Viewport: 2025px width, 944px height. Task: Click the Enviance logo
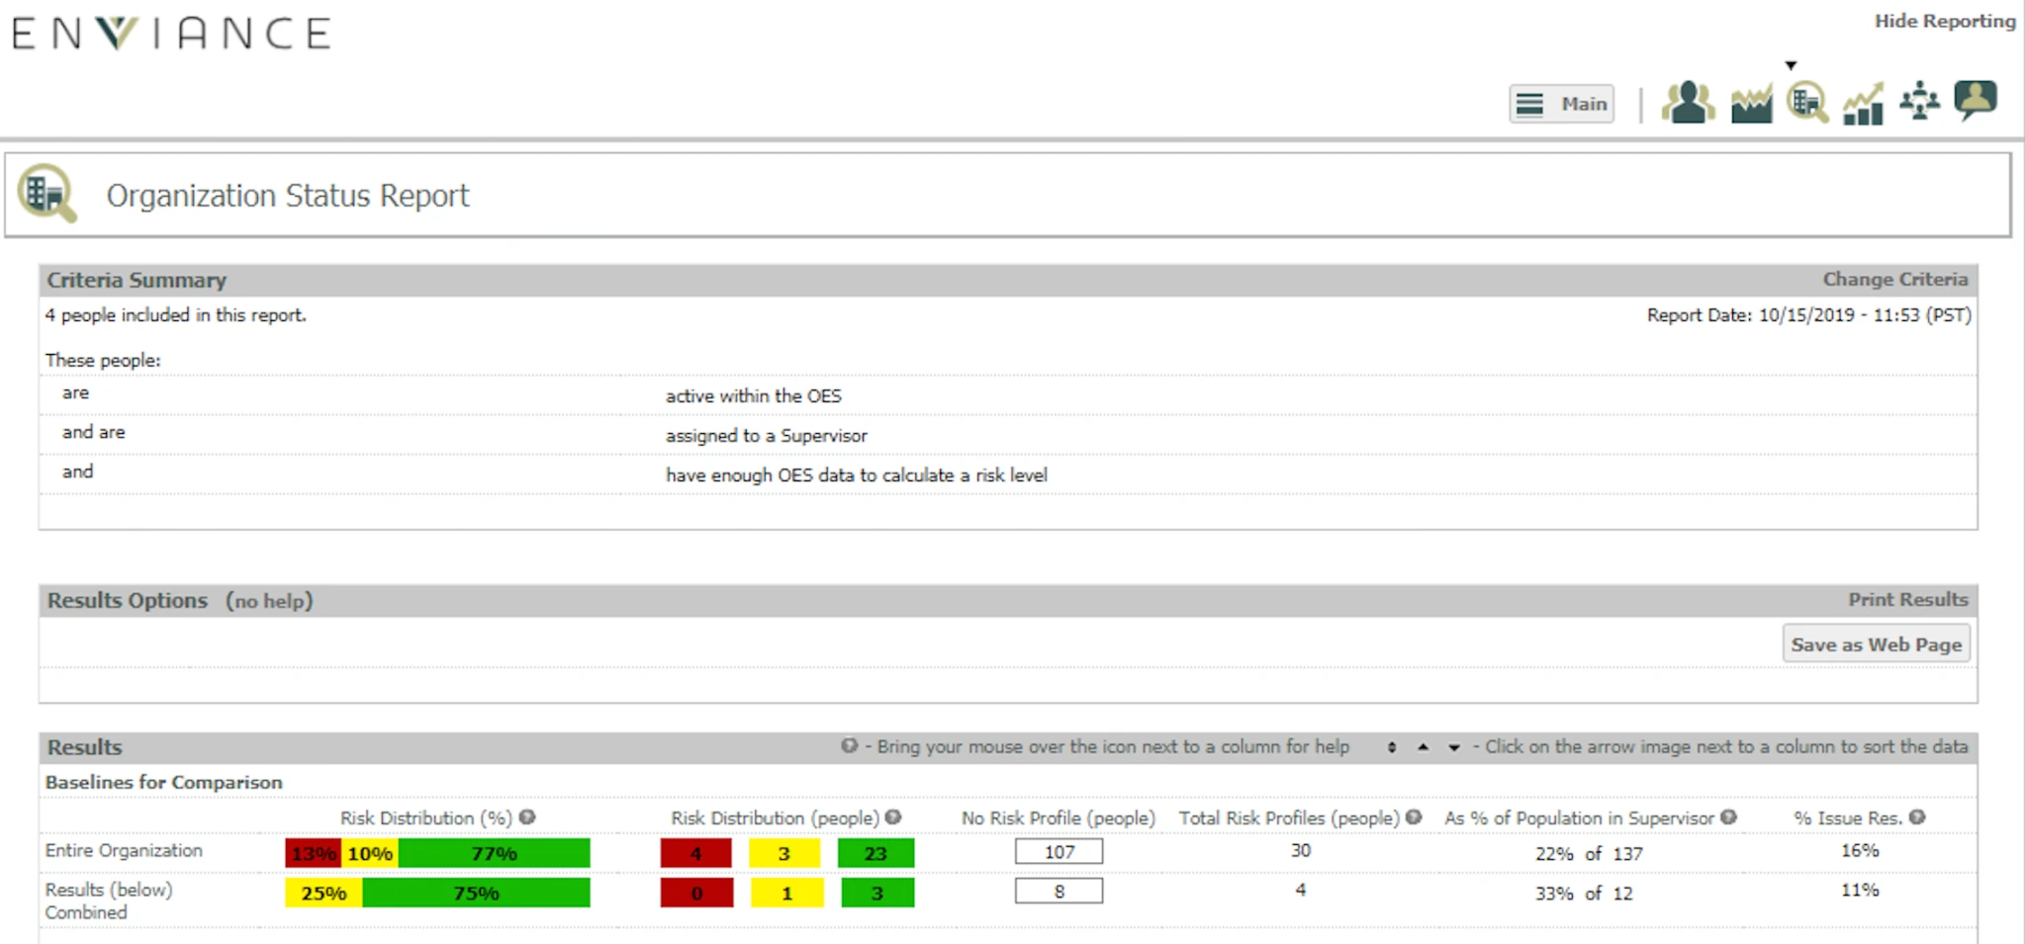172,34
